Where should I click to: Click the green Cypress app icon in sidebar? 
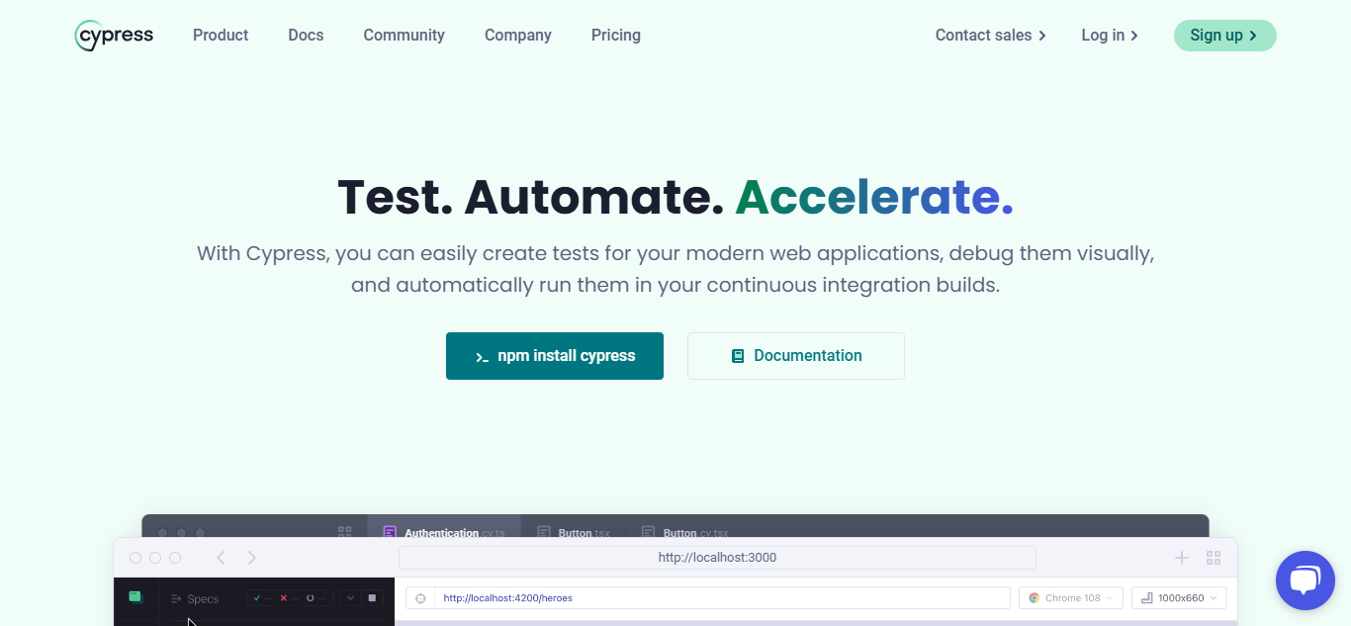point(135,597)
